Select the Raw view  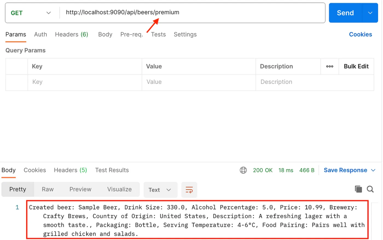[x=48, y=189]
